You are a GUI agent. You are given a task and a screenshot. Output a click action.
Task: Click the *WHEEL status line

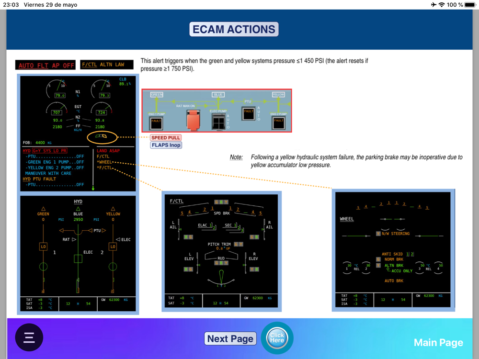point(104,162)
